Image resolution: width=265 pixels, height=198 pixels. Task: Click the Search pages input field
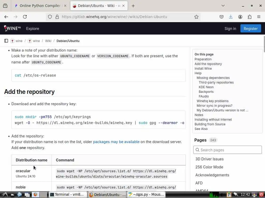point(227,150)
